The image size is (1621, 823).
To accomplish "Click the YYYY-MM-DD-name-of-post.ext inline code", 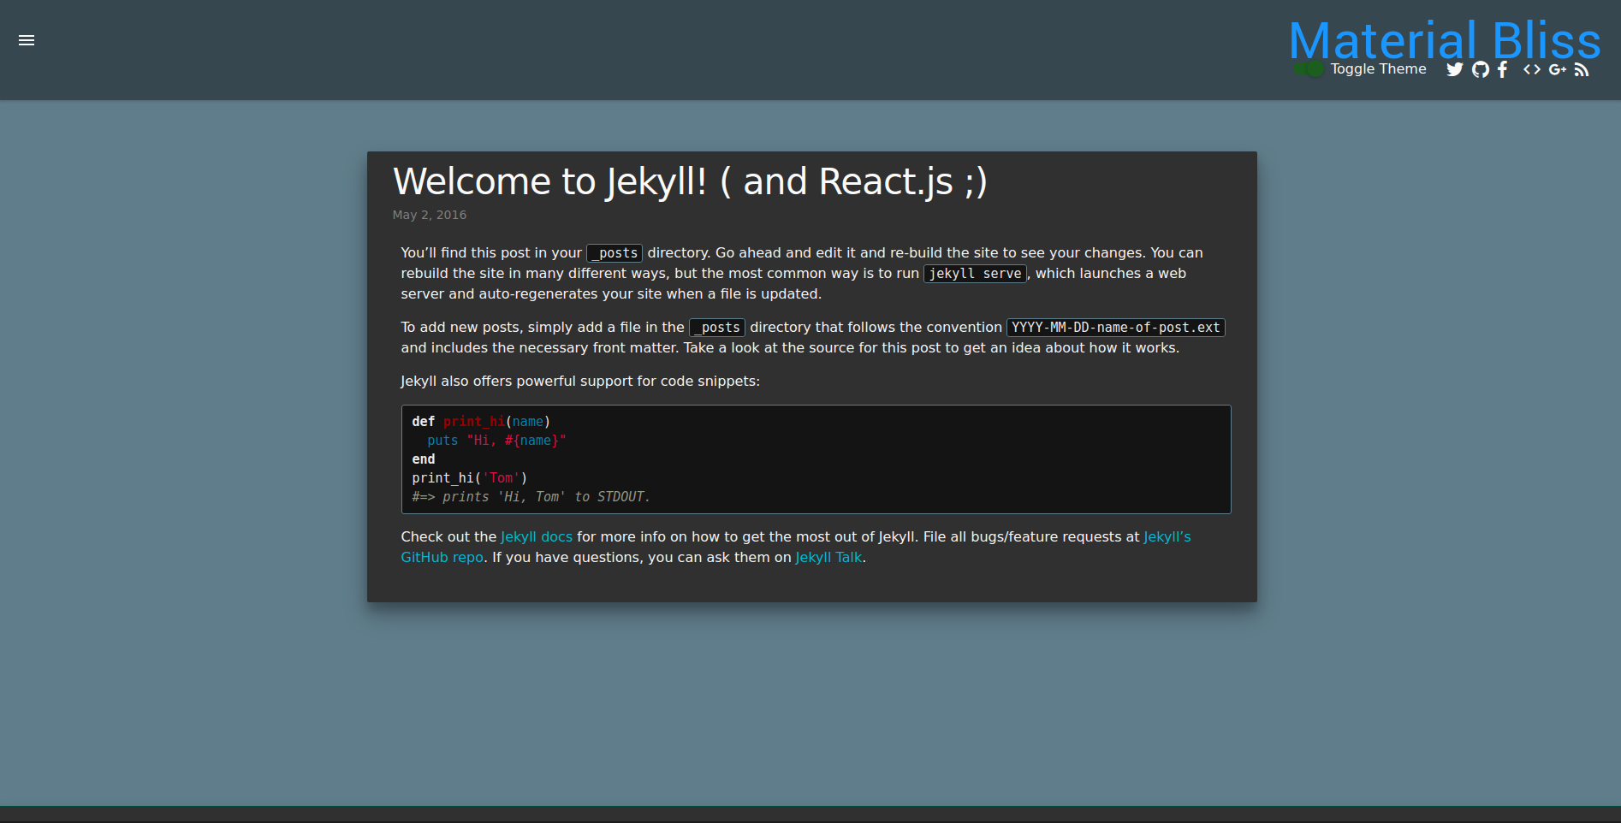I will pyautogui.click(x=1116, y=328).
